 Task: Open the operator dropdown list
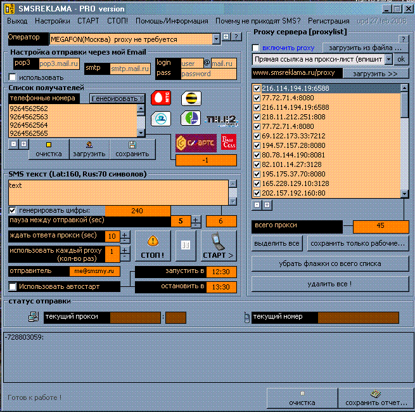[x=216, y=39]
